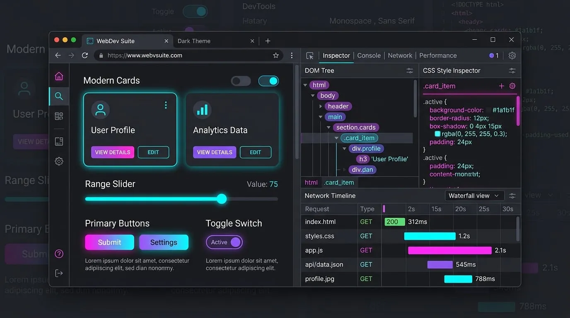Click the #1a1b1f background color swatch

[x=488, y=110]
